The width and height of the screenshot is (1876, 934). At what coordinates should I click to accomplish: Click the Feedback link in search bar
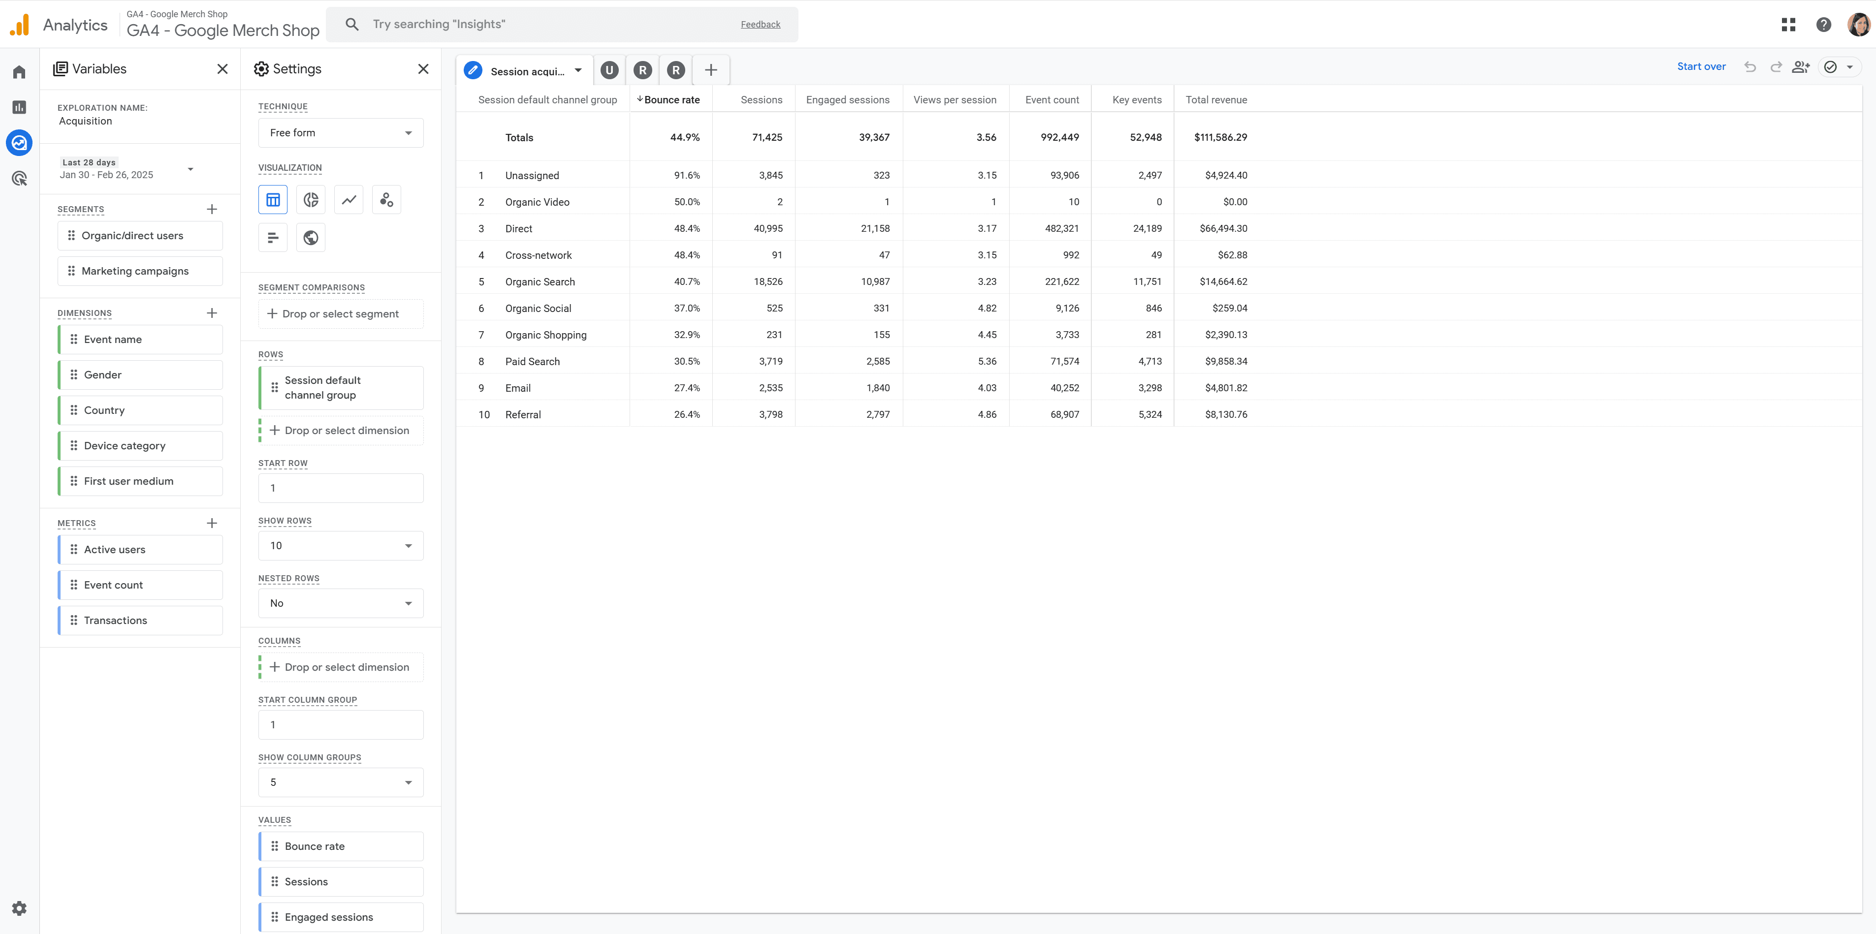pyautogui.click(x=761, y=24)
